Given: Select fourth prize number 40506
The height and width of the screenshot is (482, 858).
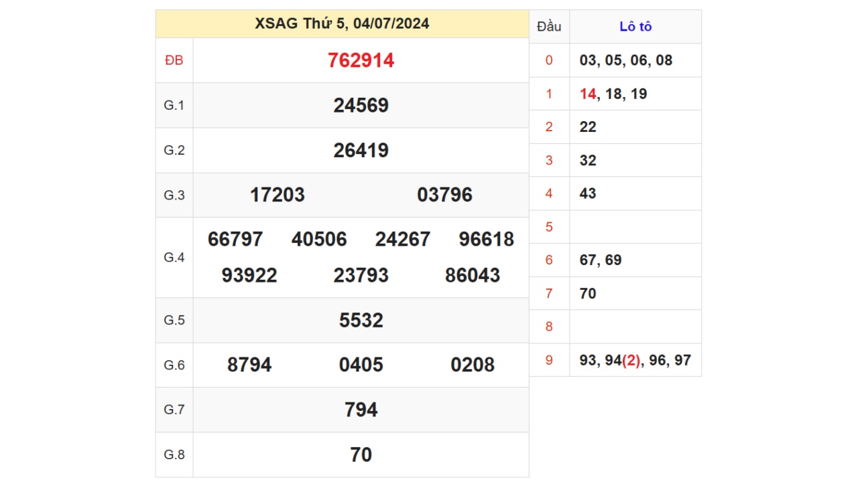Looking at the screenshot, I should click(319, 239).
